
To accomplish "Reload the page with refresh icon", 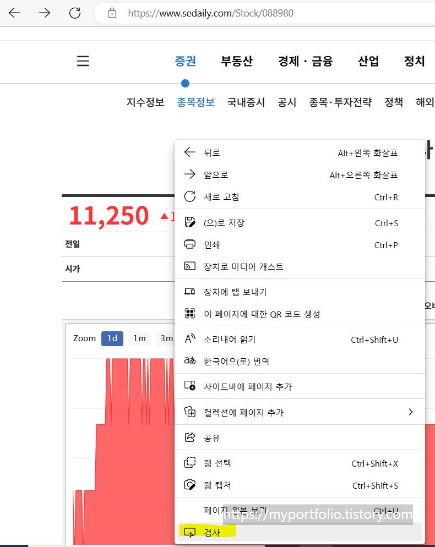I will [75, 13].
